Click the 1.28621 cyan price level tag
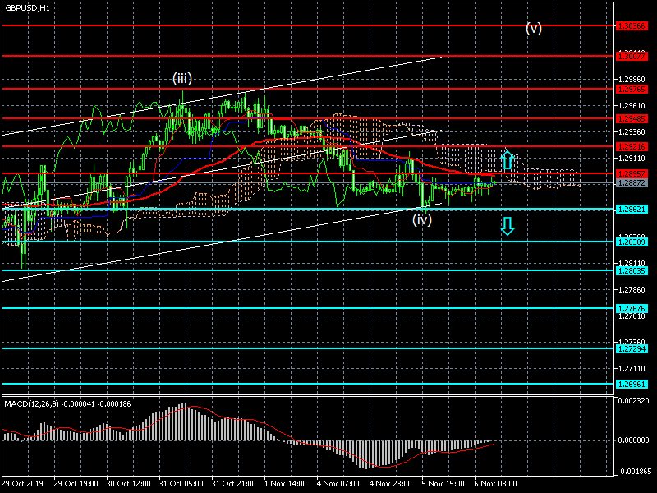The width and height of the screenshot is (657, 493). click(x=632, y=210)
